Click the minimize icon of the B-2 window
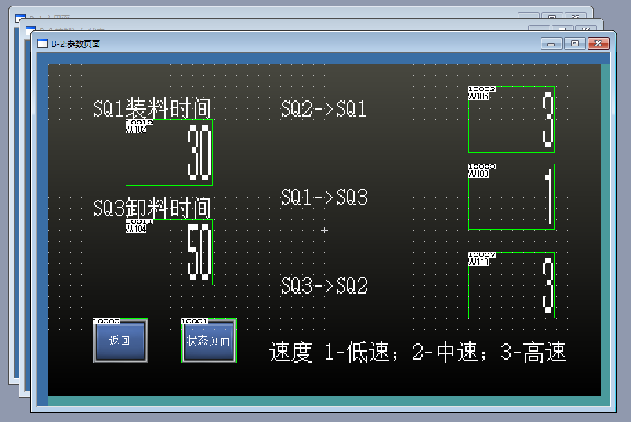This screenshot has width=631, height=422. (550, 43)
